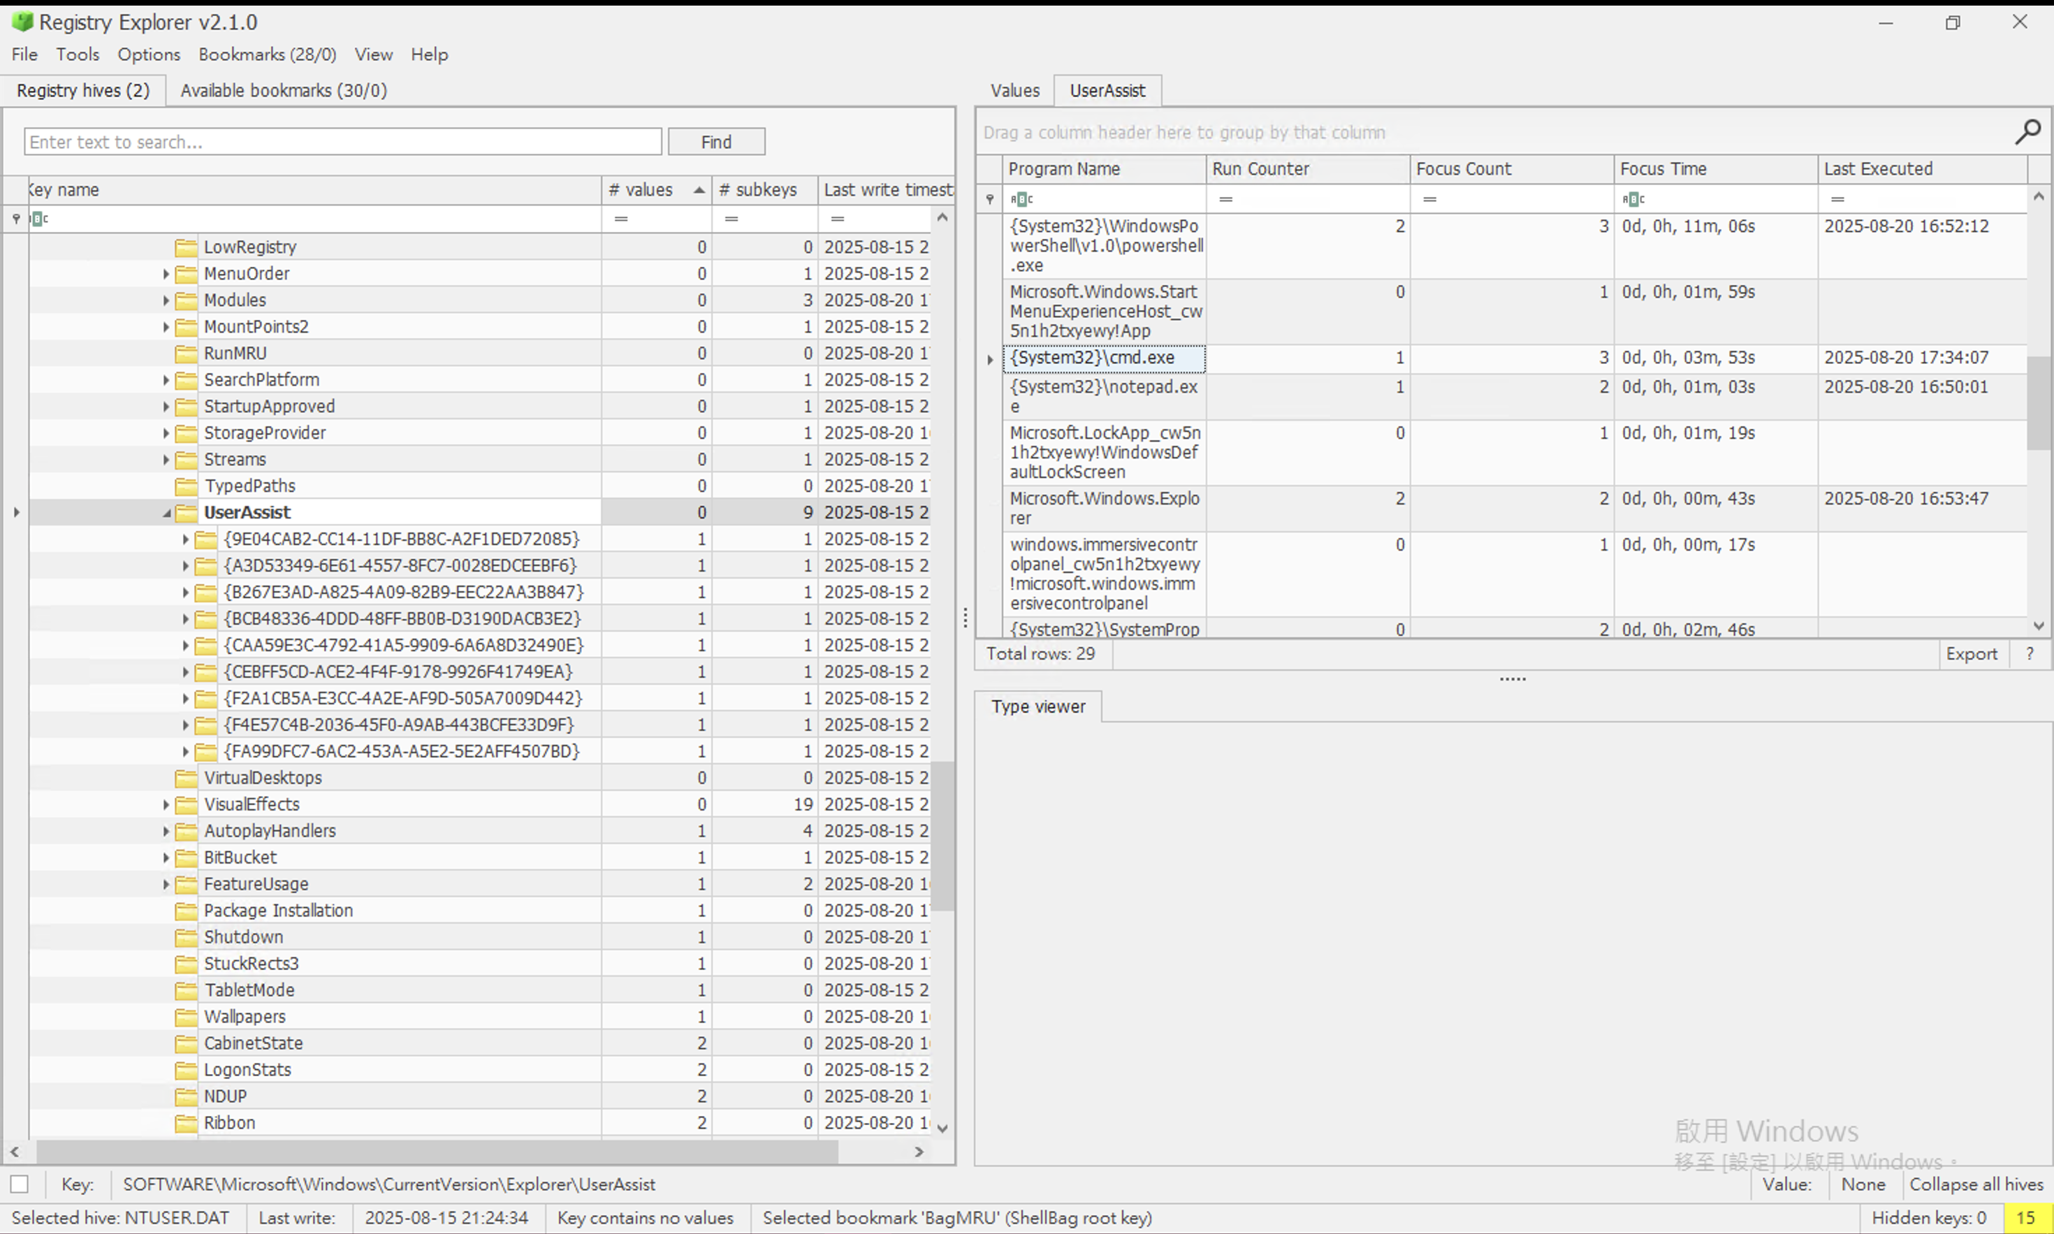This screenshot has width=2054, height=1234.
Task: Click the Run Counter equals filter icon
Action: click(x=1225, y=198)
